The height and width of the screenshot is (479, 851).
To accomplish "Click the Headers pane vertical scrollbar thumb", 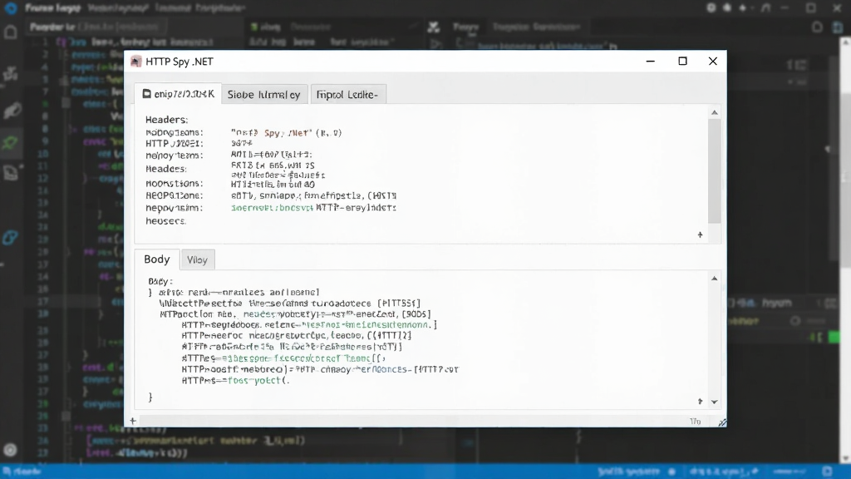I will pos(714,171).
